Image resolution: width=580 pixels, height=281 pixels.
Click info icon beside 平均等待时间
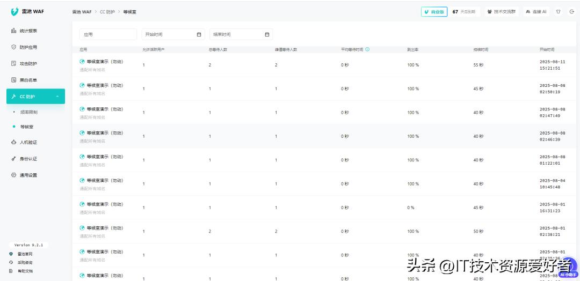367,49
